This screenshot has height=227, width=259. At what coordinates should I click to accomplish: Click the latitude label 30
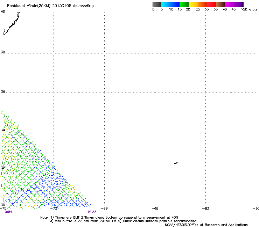[x=3, y=205]
